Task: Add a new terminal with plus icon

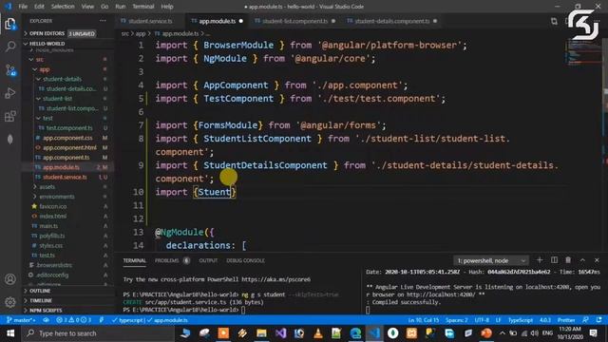Action: click(x=540, y=260)
